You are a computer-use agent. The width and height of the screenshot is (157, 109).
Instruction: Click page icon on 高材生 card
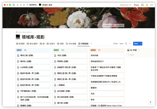tap(18, 61)
